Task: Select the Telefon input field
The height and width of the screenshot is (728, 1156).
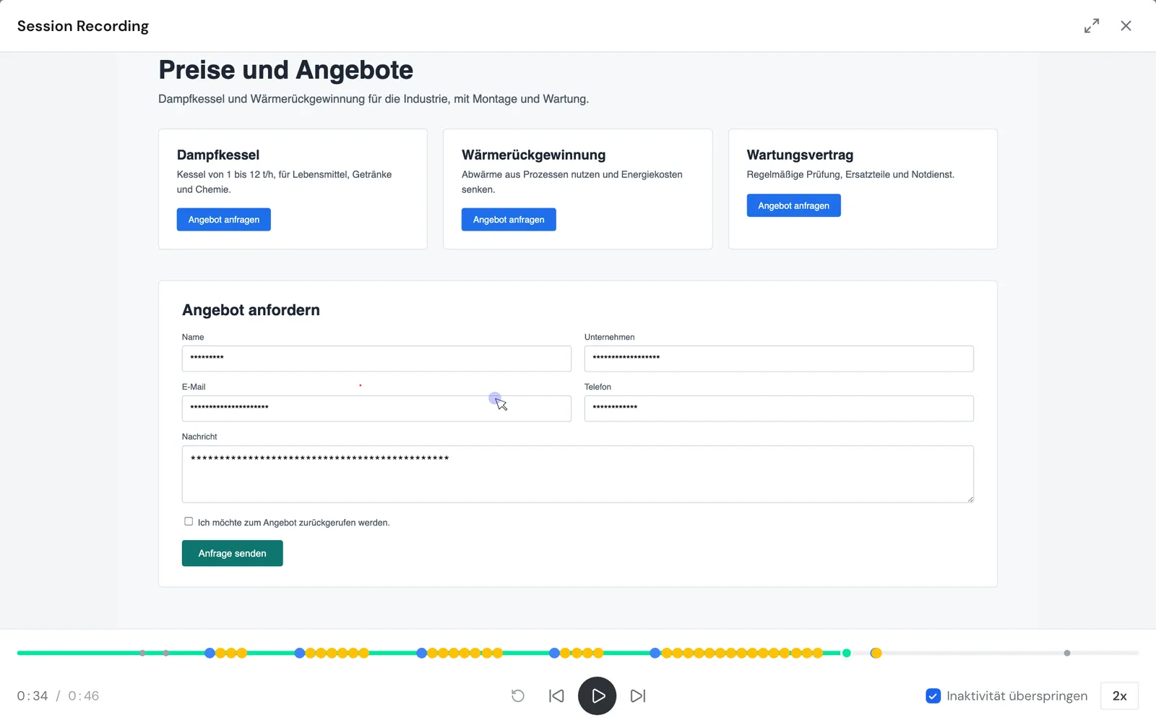Action: click(x=779, y=408)
